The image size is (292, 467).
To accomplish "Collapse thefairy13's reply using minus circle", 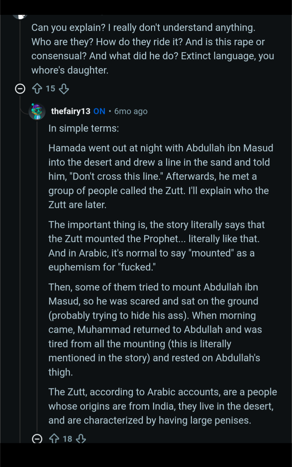I will tap(37, 438).
